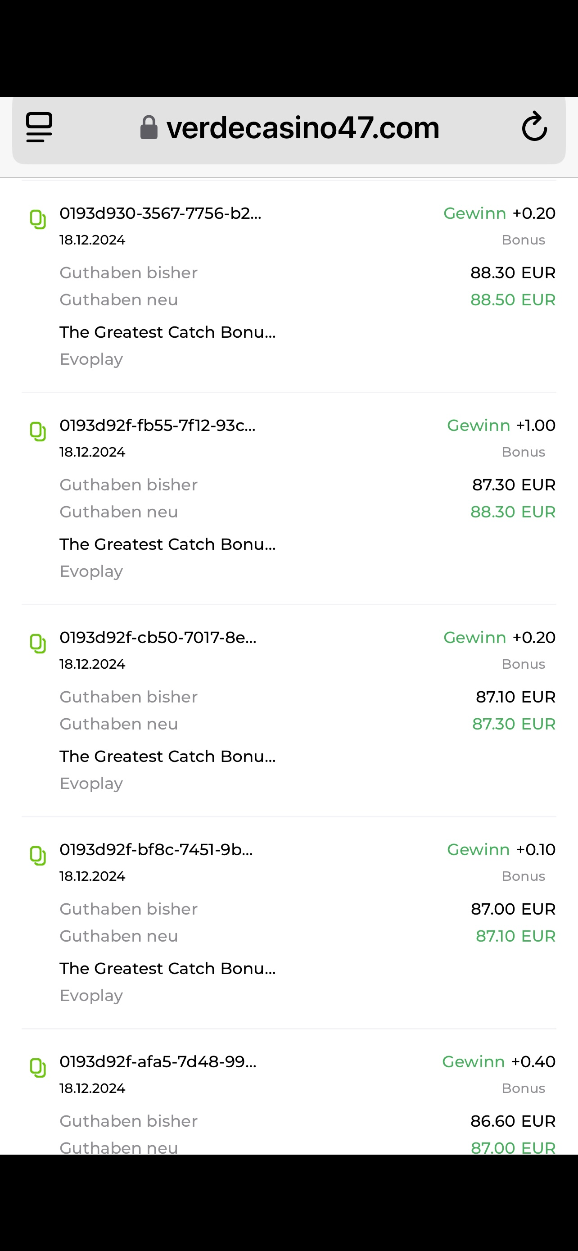Open the Safari page menu icon
Screen dimensions: 578x1251
(39, 128)
